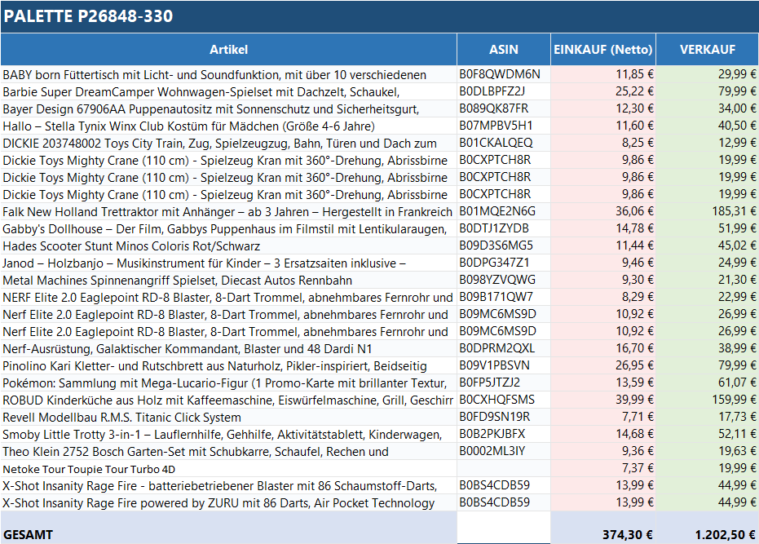Select the Barbie Super DreamCamper article cell
This screenshot has width=759, height=544.
(228, 91)
